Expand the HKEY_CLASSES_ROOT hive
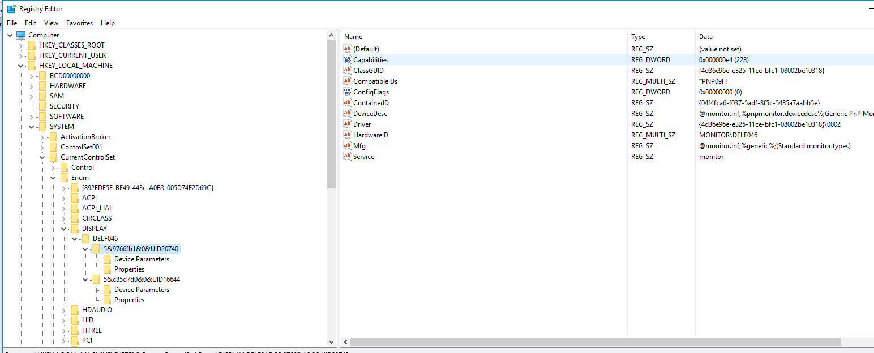 [x=21, y=45]
